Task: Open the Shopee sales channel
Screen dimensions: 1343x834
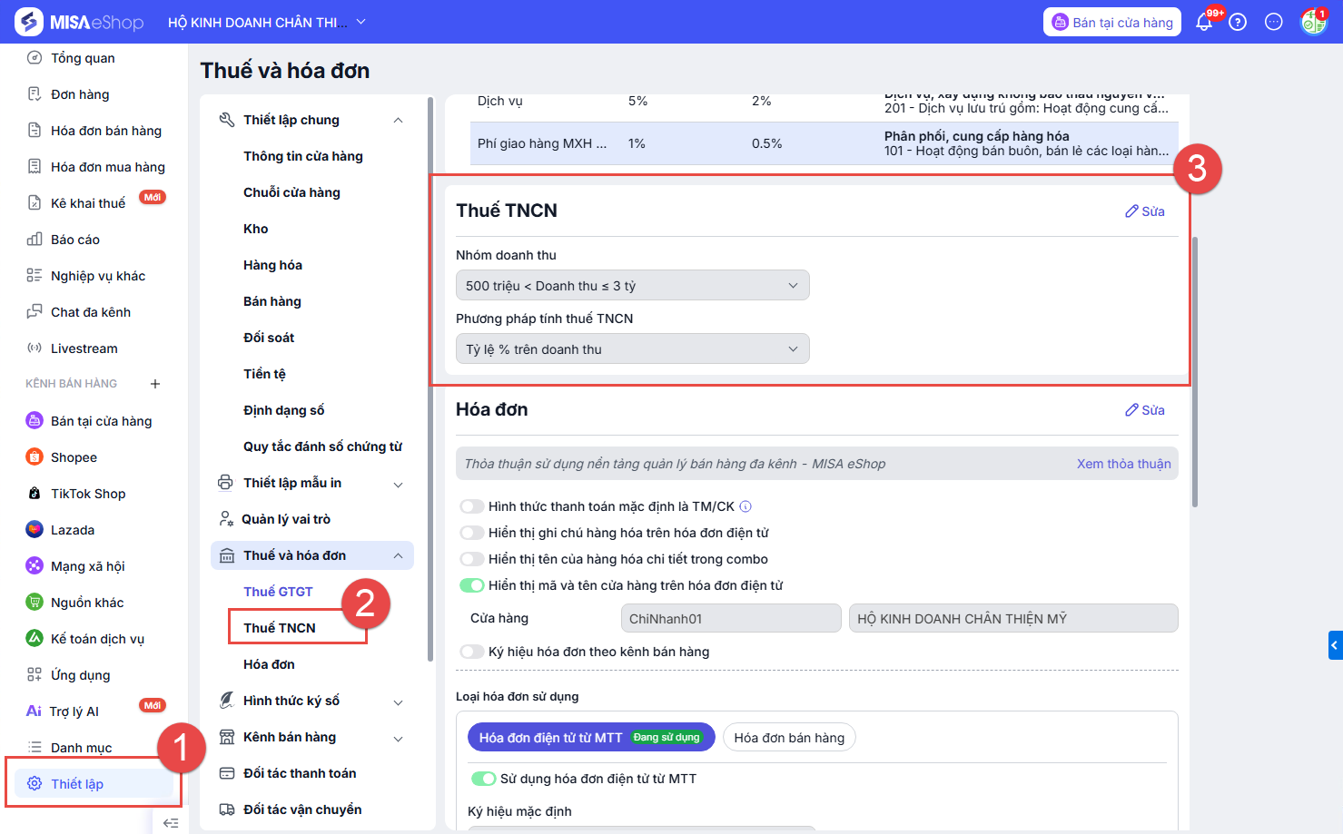Action: (x=74, y=457)
